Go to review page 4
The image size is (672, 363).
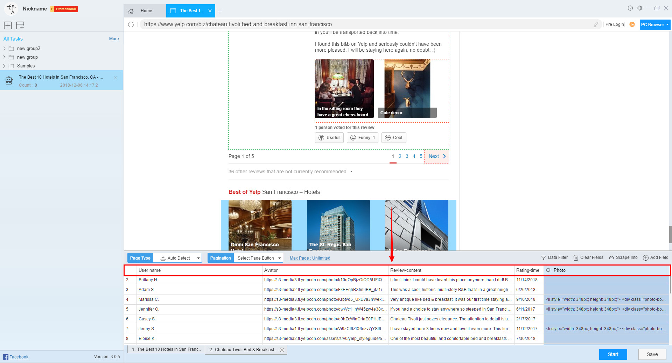(414, 156)
